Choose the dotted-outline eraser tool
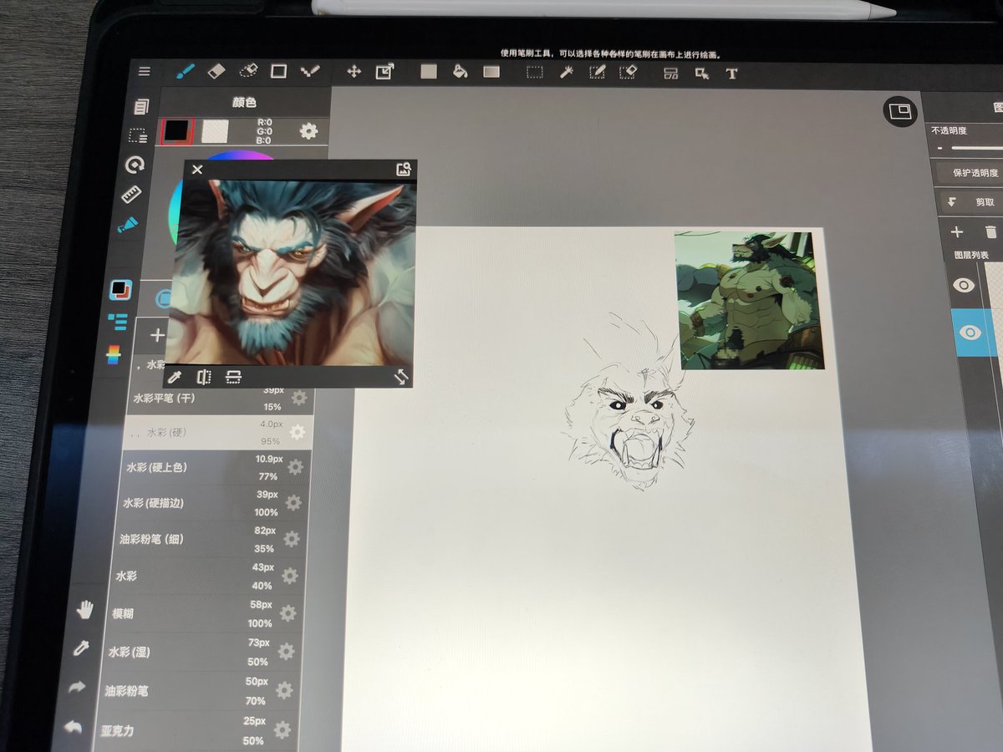This screenshot has width=1003, height=752. tap(247, 72)
